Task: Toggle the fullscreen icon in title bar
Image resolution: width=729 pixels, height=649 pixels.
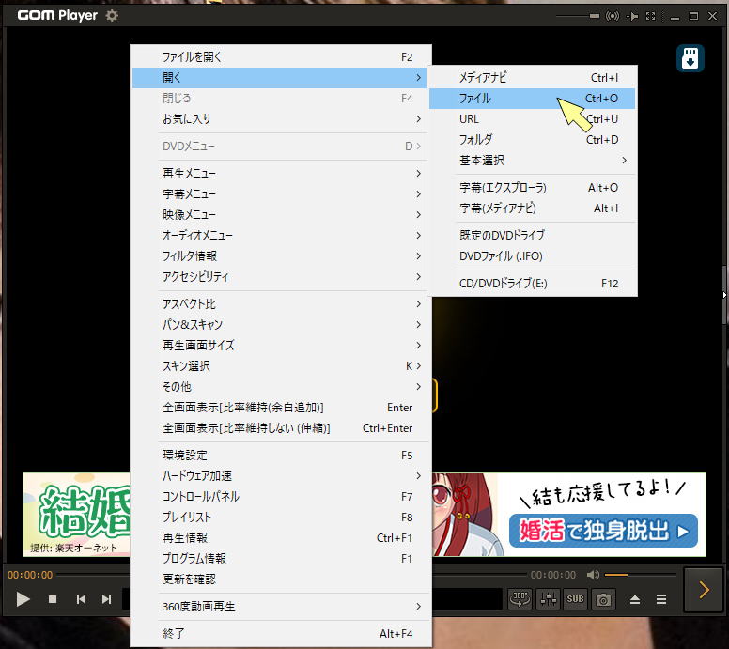Action: (650, 16)
